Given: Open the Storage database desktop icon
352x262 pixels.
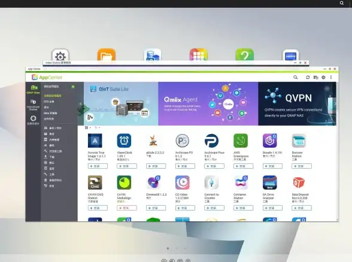Looking at the screenshot, I should pos(153,55).
